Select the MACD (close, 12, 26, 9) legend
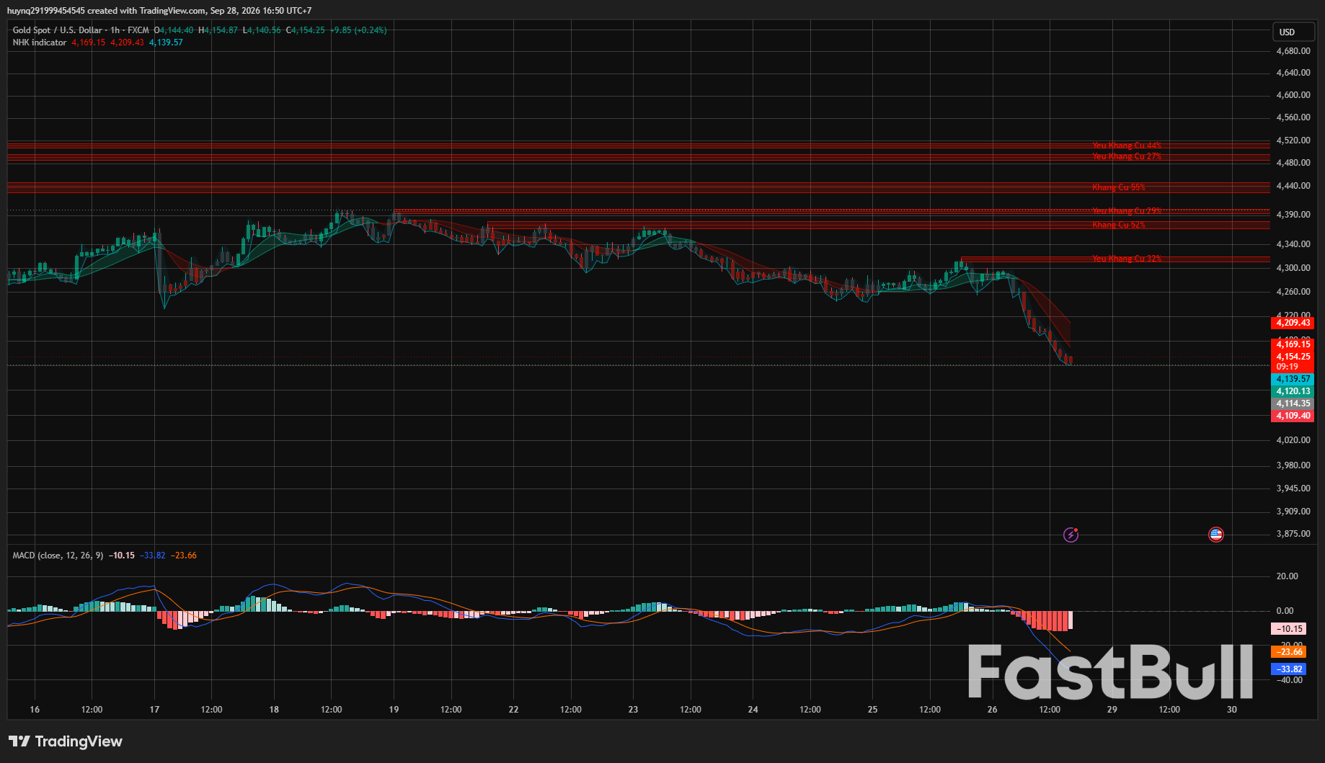1325x763 pixels. [58, 555]
